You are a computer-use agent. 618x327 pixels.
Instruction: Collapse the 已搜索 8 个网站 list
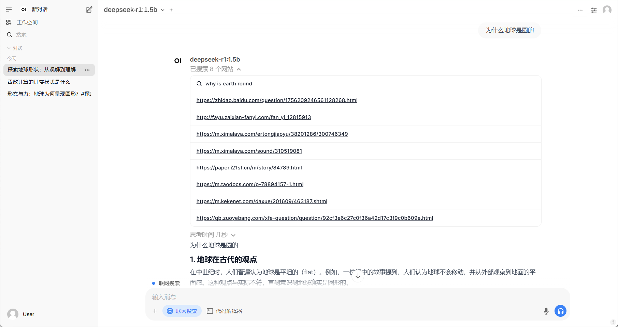pos(215,69)
